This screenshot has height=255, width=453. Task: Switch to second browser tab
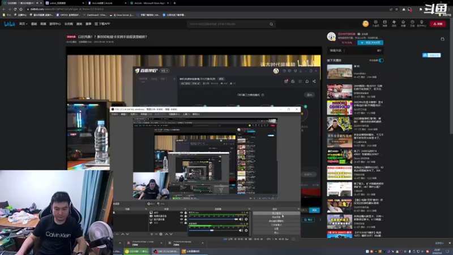pos(64,3)
